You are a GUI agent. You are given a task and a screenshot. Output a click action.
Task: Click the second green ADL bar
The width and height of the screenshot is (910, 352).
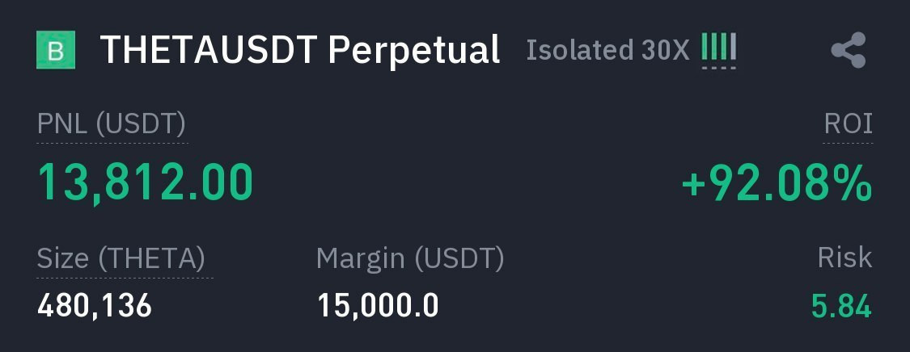(714, 47)
